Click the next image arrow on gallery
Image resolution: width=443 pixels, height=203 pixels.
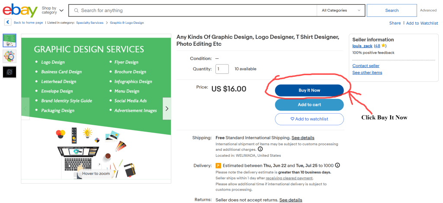(x=167, y=108)
